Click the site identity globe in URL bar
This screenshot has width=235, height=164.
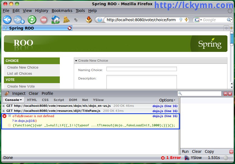[100, 20]
